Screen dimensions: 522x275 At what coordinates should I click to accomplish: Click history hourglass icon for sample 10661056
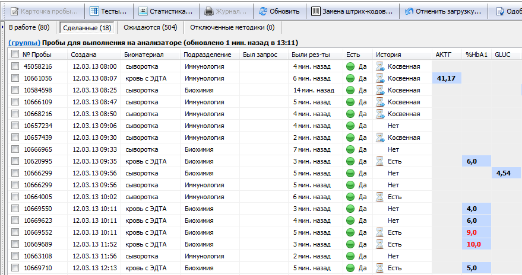point(380,78)
